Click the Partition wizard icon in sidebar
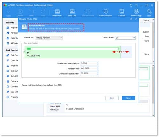Viewport: 159px width, 137px height. pos(8,33)
